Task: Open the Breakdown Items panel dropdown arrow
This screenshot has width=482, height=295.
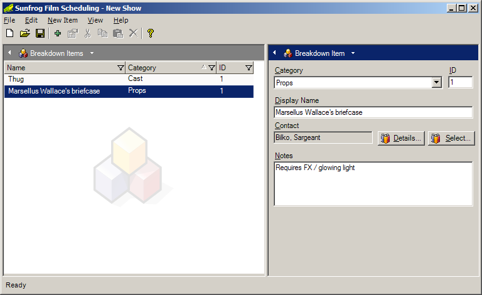Action: [92, 53]
